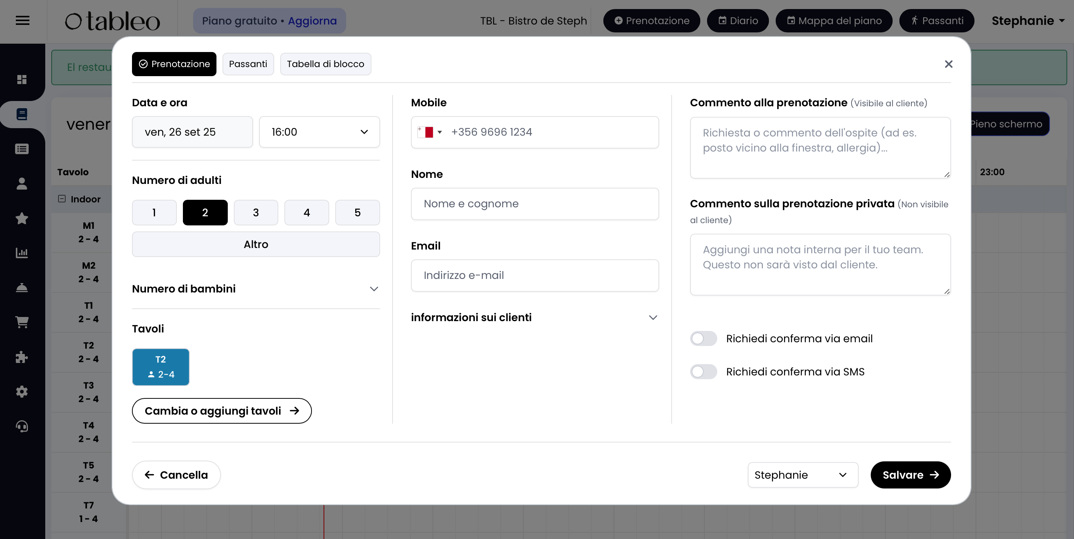Click the Aggiorna upgrade link
The width and height of the screenshot is (1074, 539).
(x=312, y=21)
